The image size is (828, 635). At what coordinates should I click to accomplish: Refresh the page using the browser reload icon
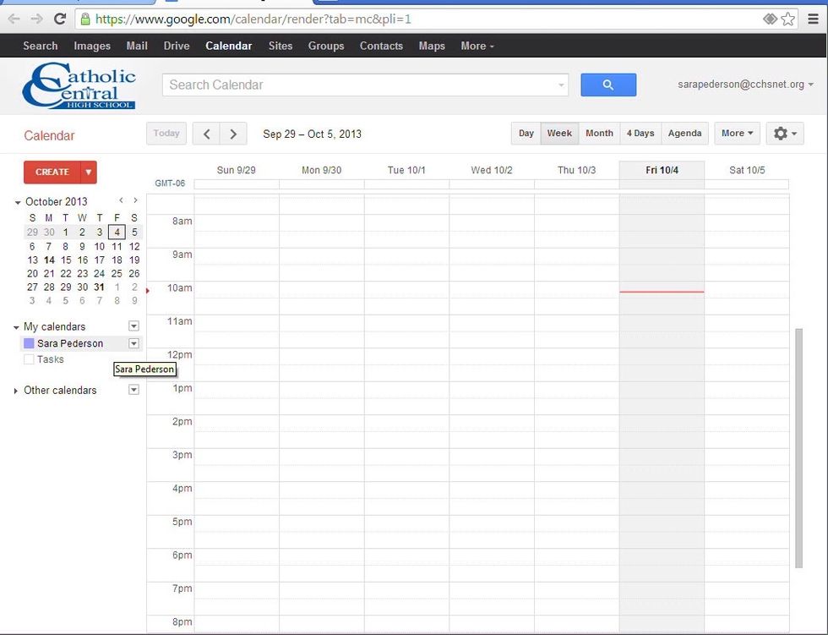point(58,18)
